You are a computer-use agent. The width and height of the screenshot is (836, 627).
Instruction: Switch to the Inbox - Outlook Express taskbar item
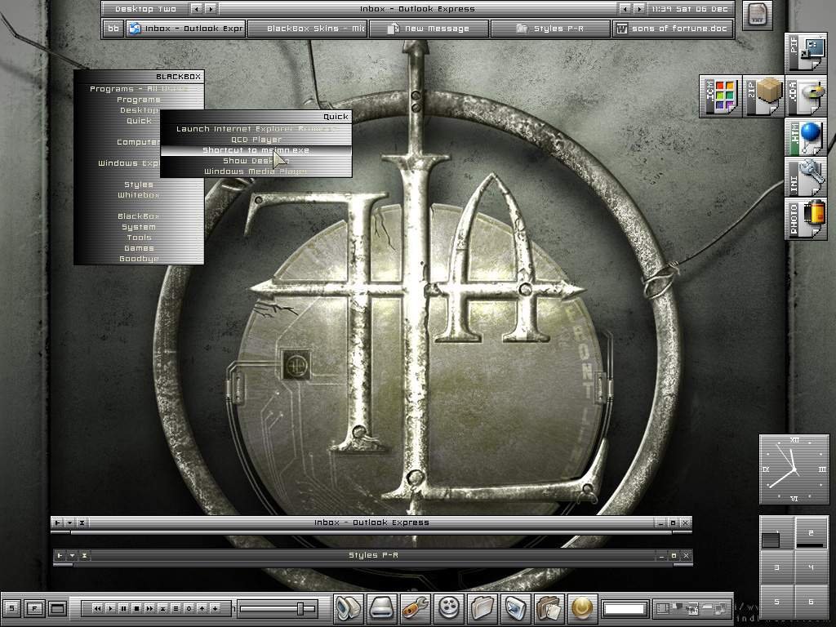pos(185,29)
